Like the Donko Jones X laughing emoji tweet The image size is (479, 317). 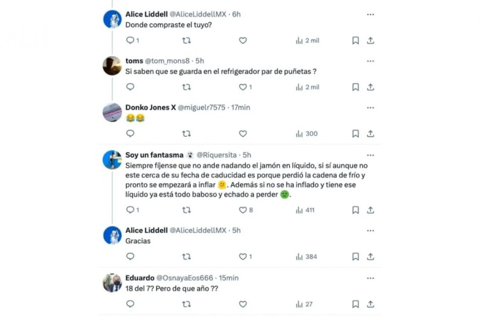click(243, 133)
